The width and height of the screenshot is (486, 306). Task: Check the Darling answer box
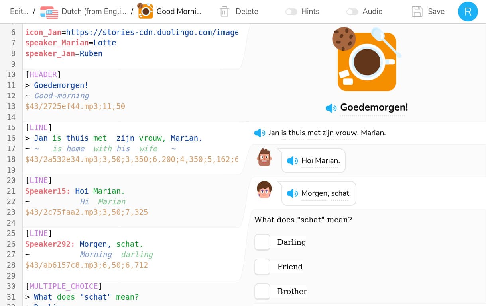pos(262,242)
